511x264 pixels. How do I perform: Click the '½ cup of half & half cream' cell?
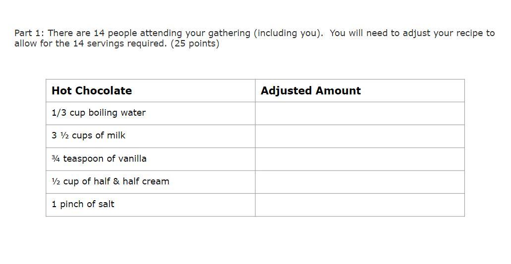[x=151, y=182]
